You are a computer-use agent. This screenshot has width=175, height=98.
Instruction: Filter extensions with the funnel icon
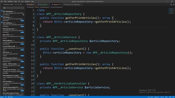(16, 5)
